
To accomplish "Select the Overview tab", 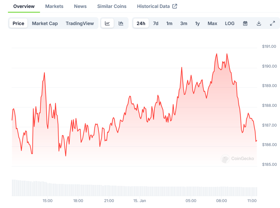I will [x=24, y=6].
